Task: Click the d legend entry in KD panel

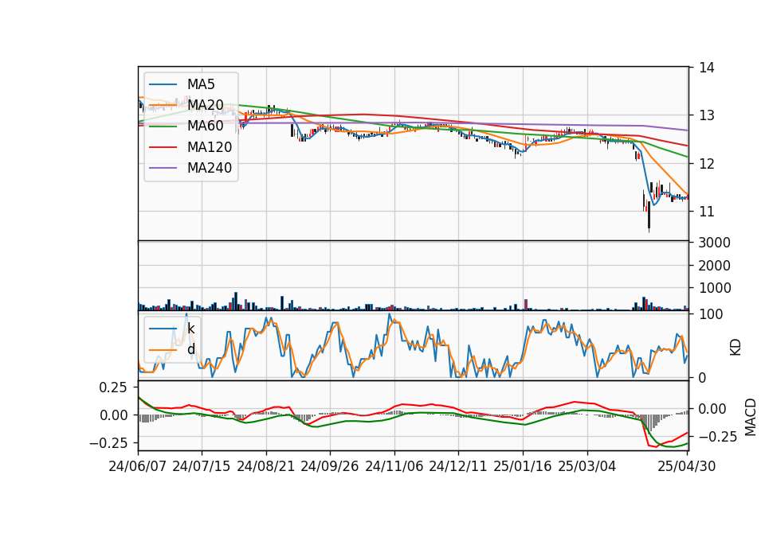Action: [x=190, y=349]
